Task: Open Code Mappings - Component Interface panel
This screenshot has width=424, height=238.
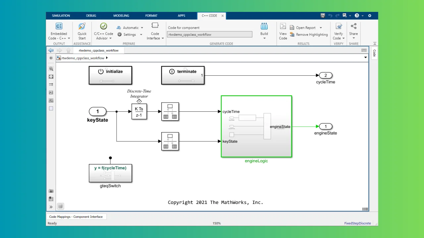Action: [x=76, y=217]
